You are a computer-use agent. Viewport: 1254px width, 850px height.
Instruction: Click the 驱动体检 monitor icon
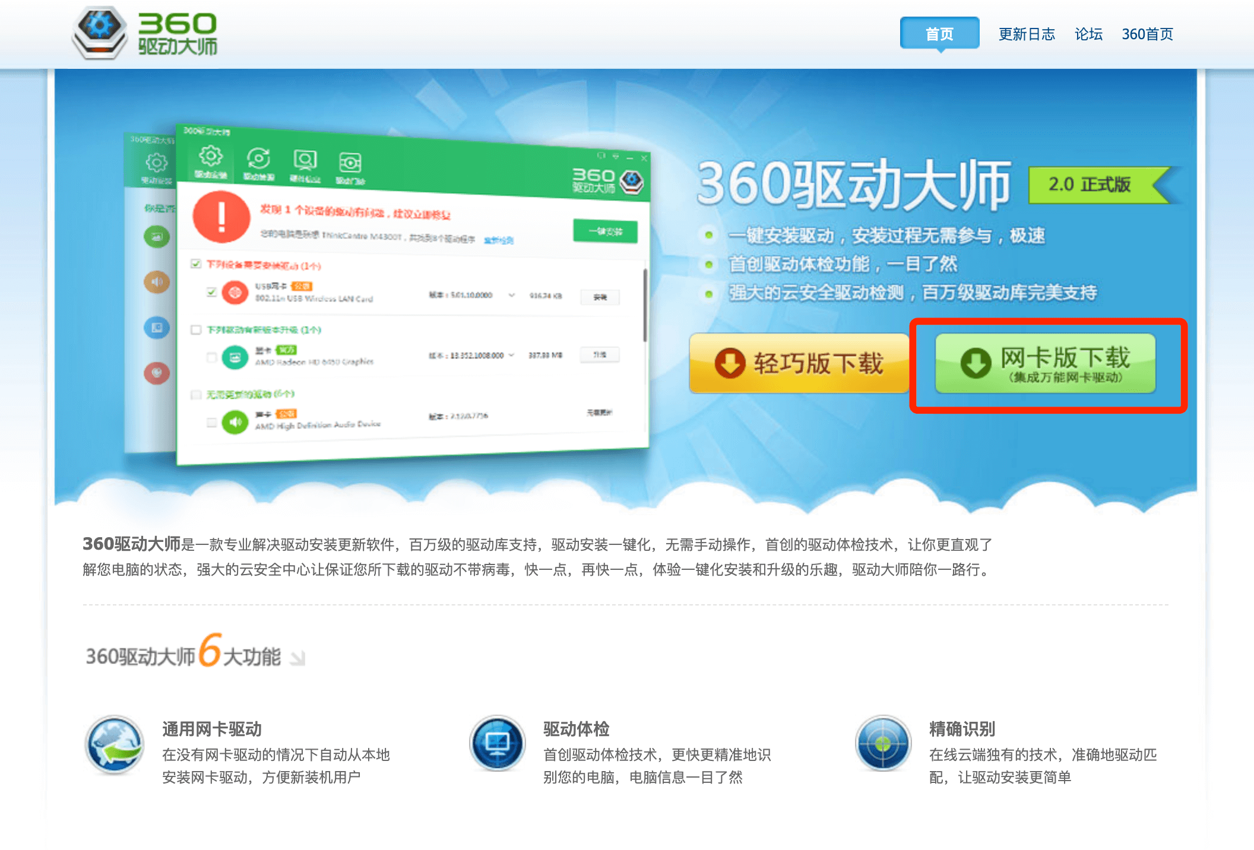498,743
